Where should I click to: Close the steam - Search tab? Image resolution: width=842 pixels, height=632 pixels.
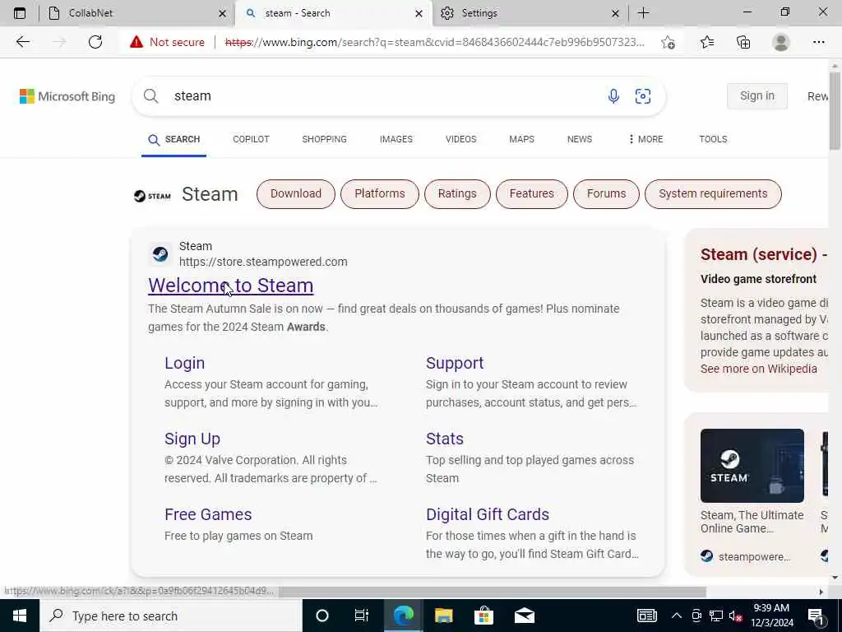(x=419, y=13)
